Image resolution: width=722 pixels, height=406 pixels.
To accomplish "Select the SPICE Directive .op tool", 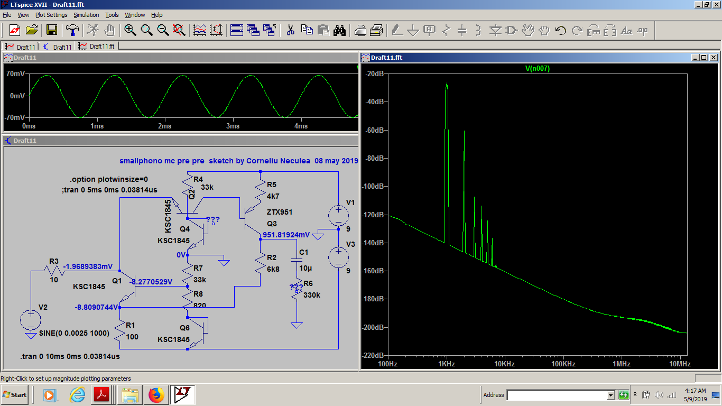I will [643, 30].
